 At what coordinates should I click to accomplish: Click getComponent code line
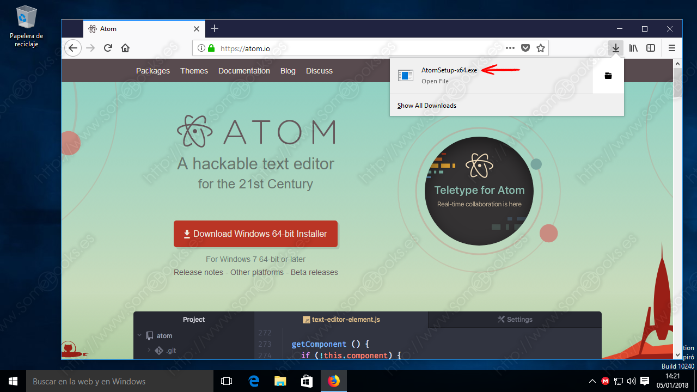(x=331, y=344)
